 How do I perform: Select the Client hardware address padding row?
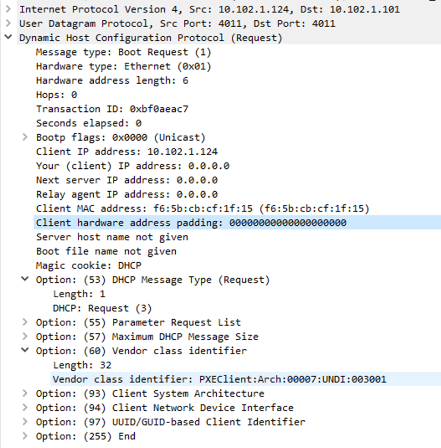coord(160,223)
